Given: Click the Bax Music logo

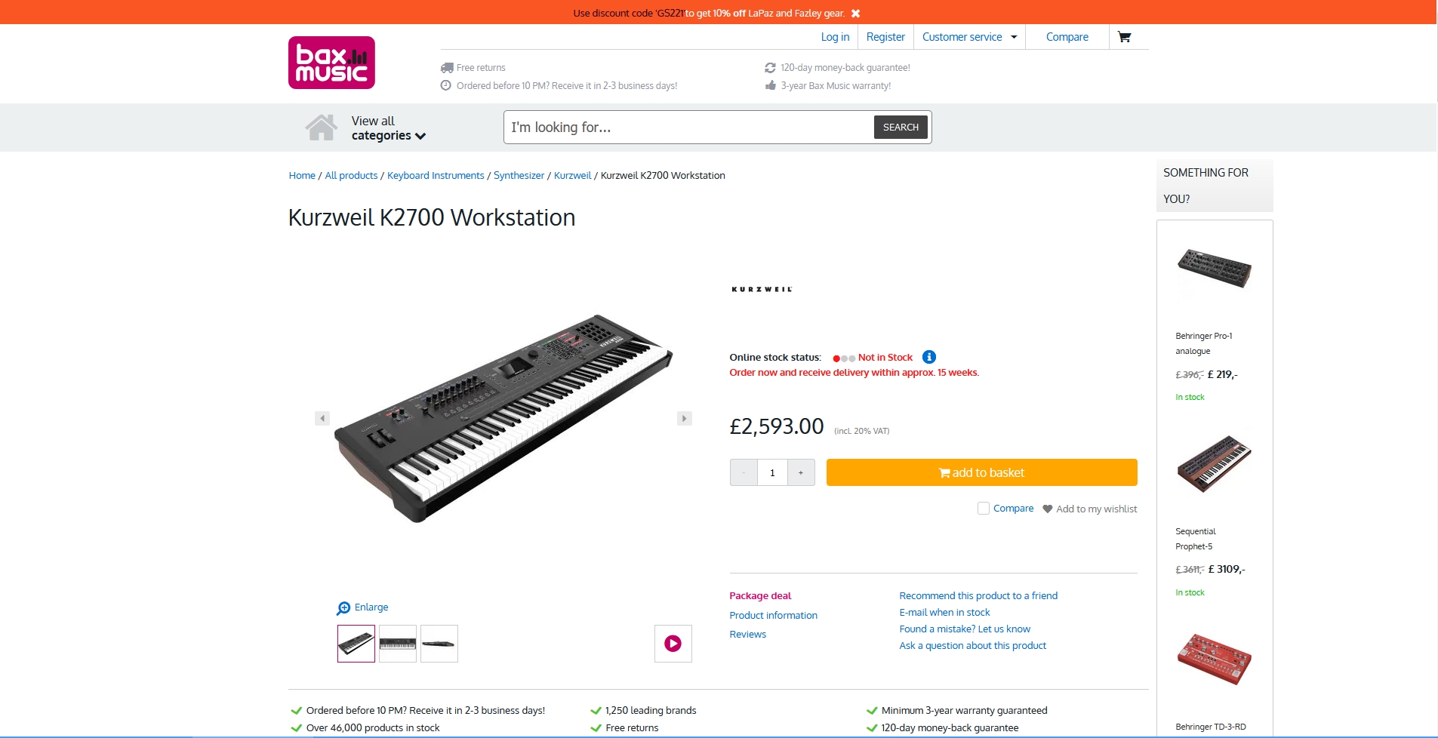Looking at the screenshot, I should coord(331,63).
